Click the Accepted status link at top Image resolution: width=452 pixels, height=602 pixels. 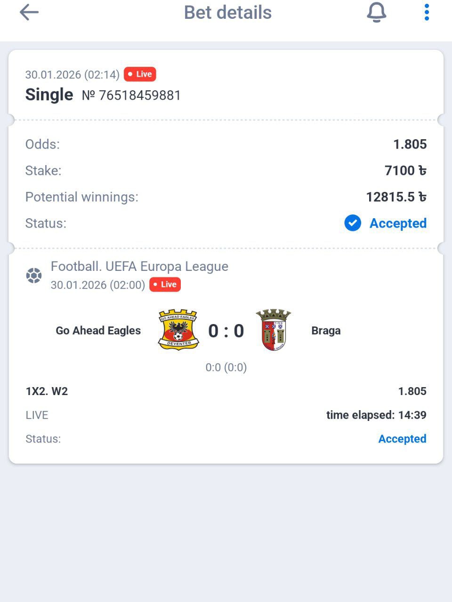pyautogui.click(x=398, y=223)
